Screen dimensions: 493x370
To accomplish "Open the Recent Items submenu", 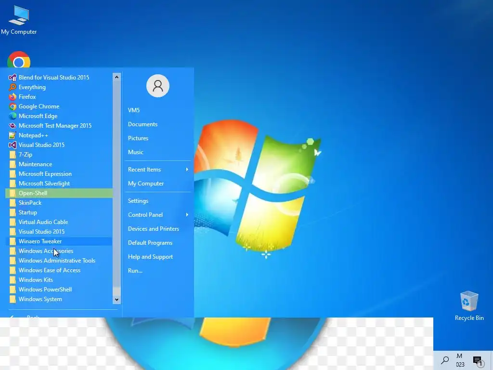I will (x=158, y=170).
